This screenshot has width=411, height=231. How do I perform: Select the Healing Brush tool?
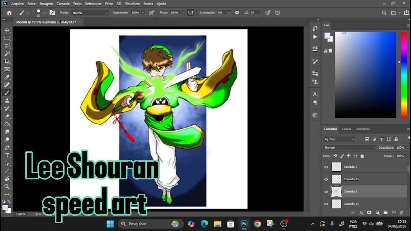[x=7, y=85]
